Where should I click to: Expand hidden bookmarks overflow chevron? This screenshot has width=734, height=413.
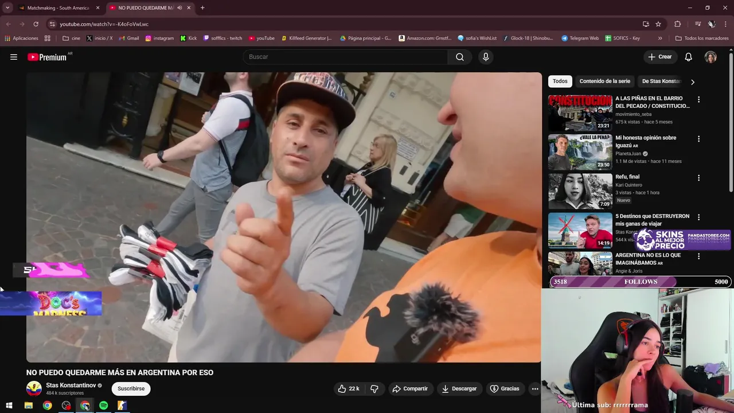(x=660, y=38)
